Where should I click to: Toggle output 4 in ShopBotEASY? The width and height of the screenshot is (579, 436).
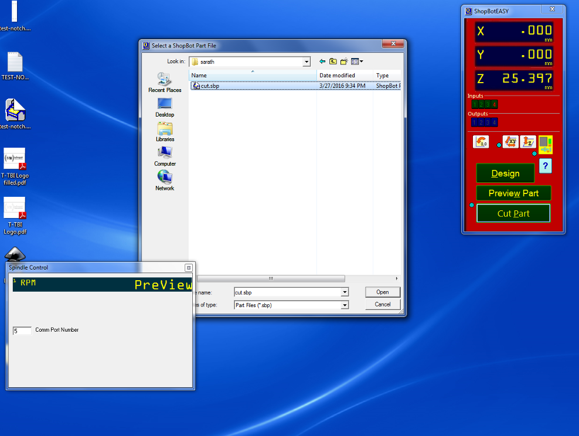coord(495,122)
